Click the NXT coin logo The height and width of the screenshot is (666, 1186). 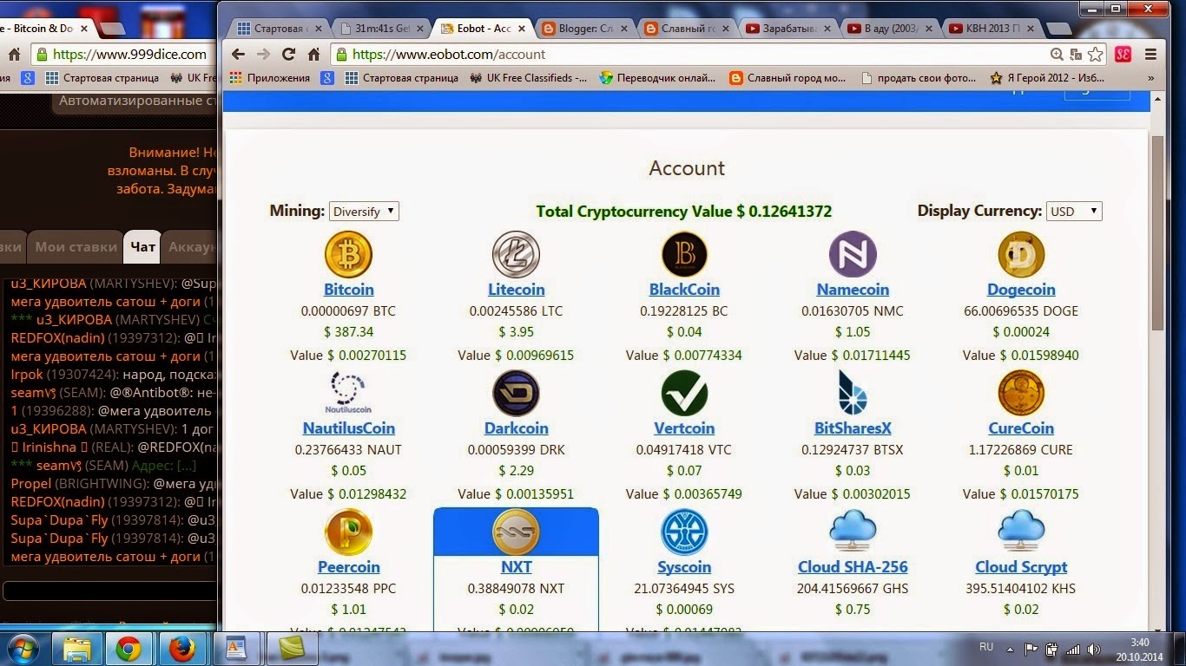click(x=516, y=532)
